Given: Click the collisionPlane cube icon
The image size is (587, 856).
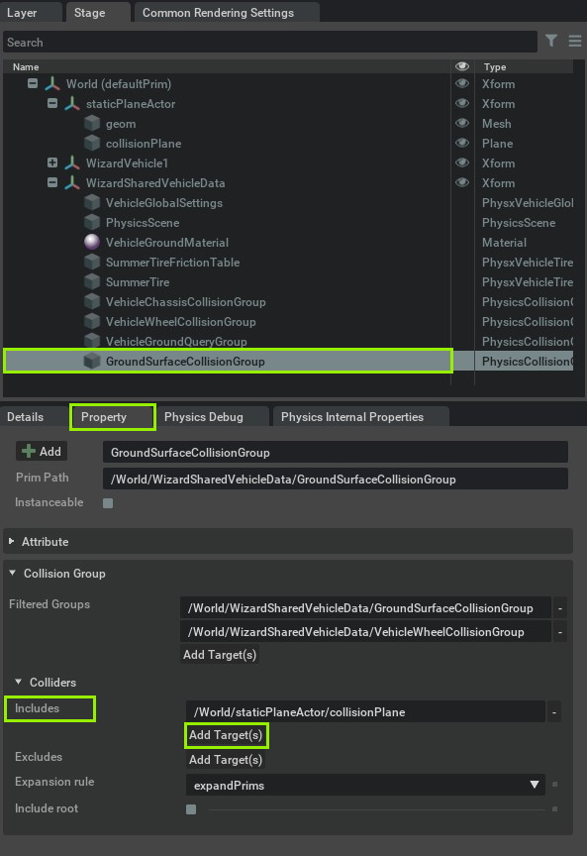Looking at the screenshot, I should click(92, 143).
